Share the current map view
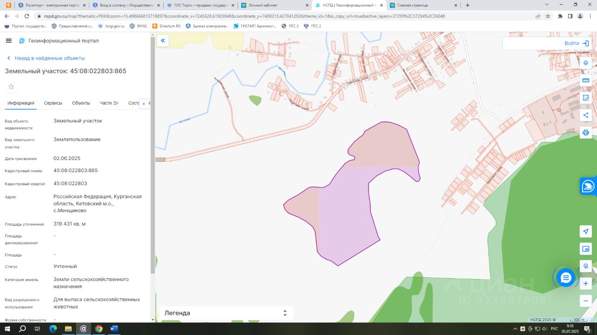597x335 pixels. click(x=586, y=115)
